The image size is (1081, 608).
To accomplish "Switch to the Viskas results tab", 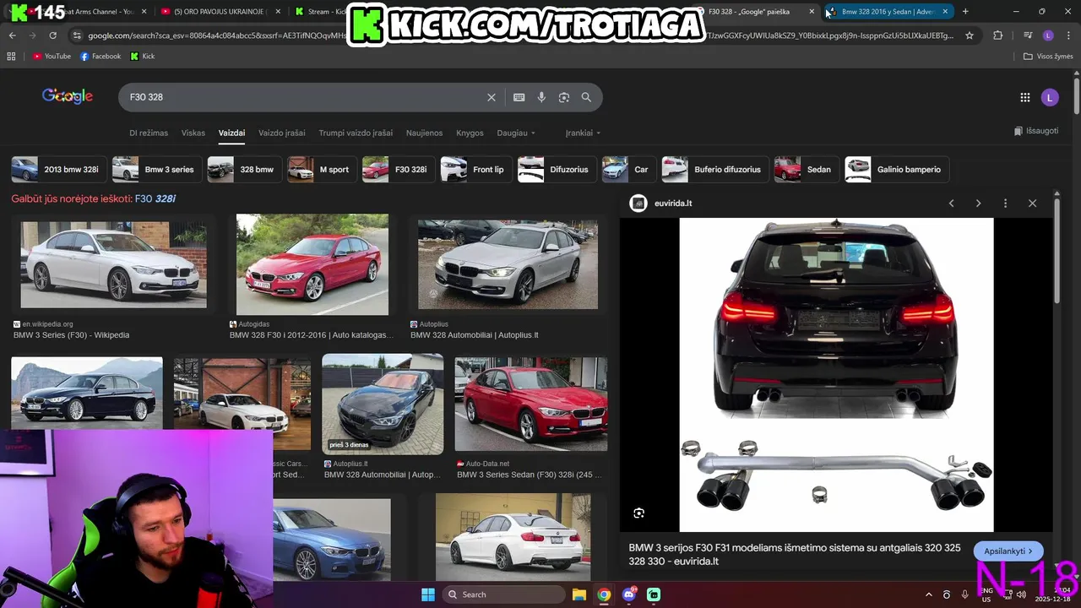I will pyautogui.click(x=193, y=133).
